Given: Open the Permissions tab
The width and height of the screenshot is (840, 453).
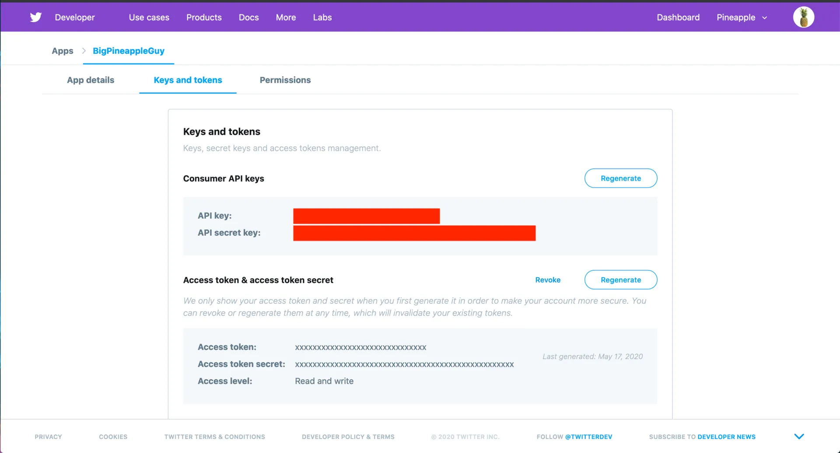Looking at the screenshot, I should click(x=285, y=80).
